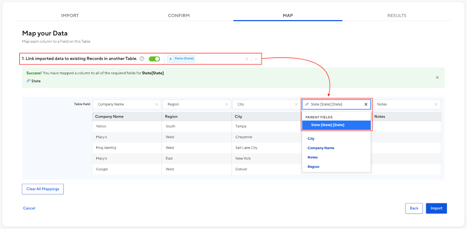Image resolution: width=467 pixels, height=229 pixels.
Task: Choose Notes from the field list
Action: pyautogui.click(x=313, y=157)
